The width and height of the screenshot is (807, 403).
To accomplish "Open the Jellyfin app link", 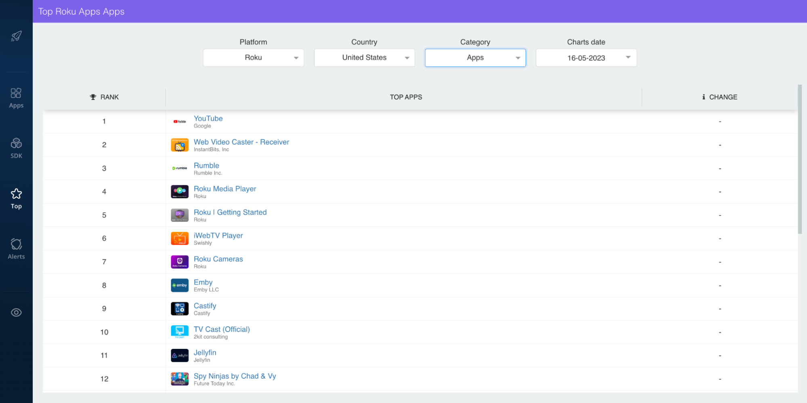I will point(205,353).
